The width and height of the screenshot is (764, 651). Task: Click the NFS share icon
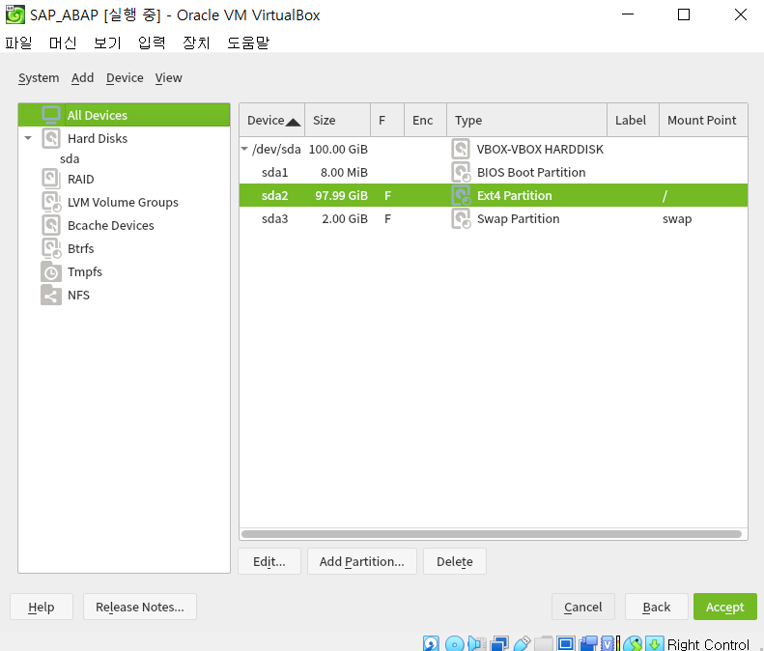click(x=51, y=295)
